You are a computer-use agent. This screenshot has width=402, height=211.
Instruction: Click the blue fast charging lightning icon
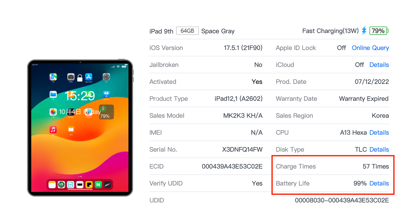tap(364, 30)
